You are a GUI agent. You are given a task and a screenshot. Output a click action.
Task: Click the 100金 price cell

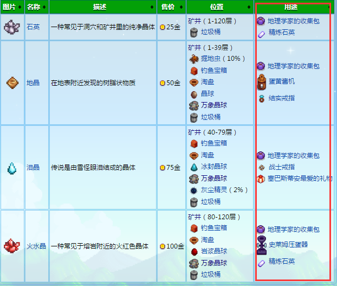pos(172,246)
